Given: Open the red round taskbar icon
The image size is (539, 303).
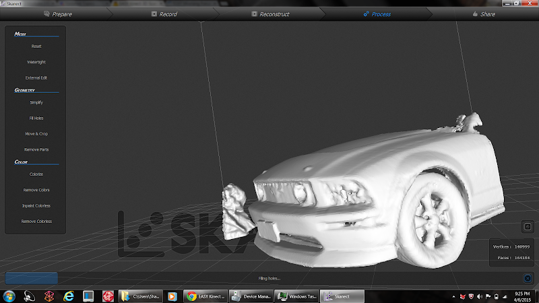Looking at the screenshot, I should click(x=108, y=296).
